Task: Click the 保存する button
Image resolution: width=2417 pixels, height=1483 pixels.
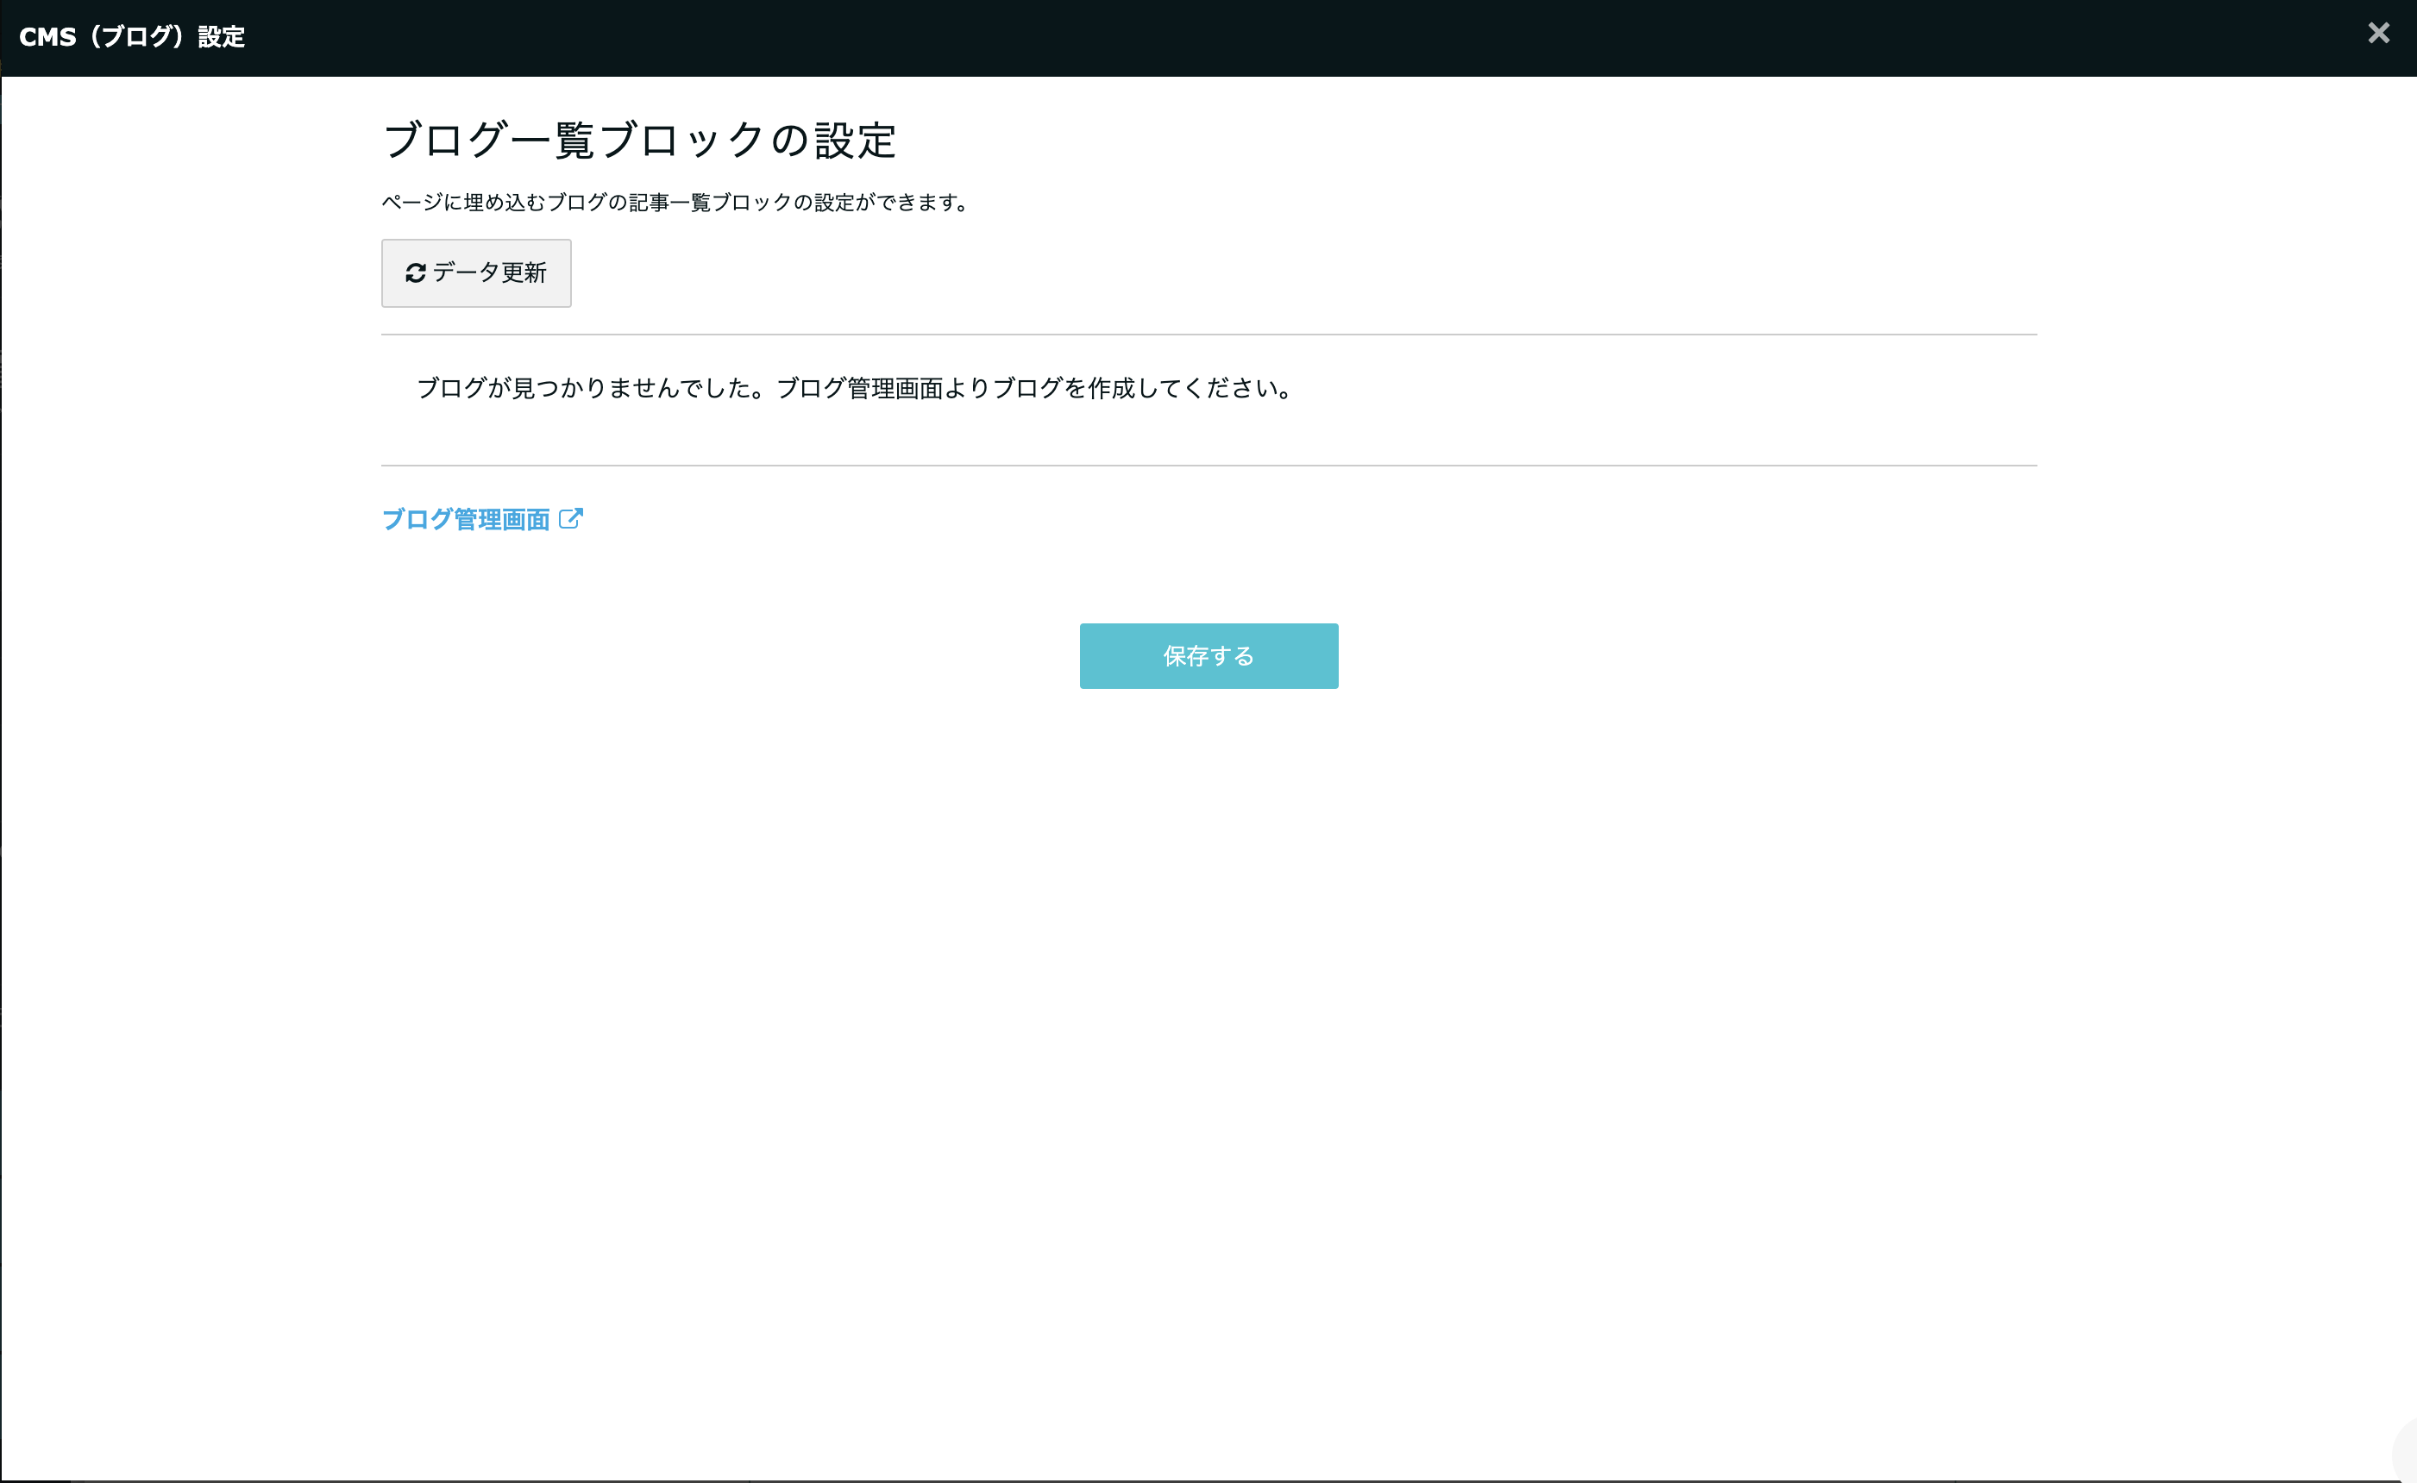Action: [x=1208, y=656]
